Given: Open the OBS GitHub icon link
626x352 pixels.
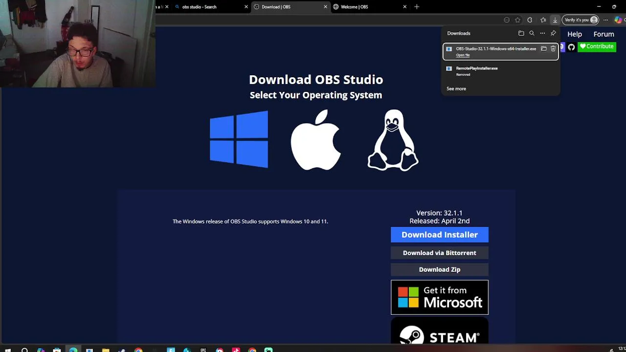Looking at the screenshot, I should [571, 47].
